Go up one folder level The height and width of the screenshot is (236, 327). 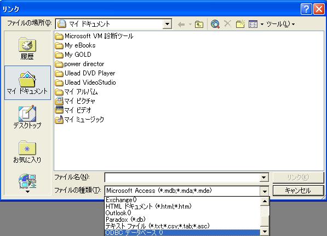pyautogui.click(x=199, y=25)
